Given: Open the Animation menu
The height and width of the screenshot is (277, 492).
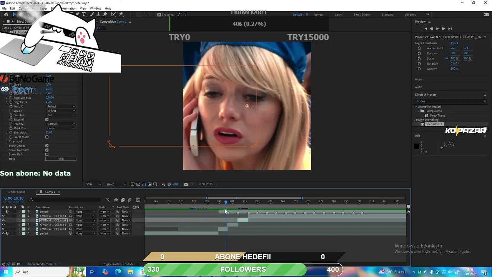Looking at the screenshot, I should 69,8.
